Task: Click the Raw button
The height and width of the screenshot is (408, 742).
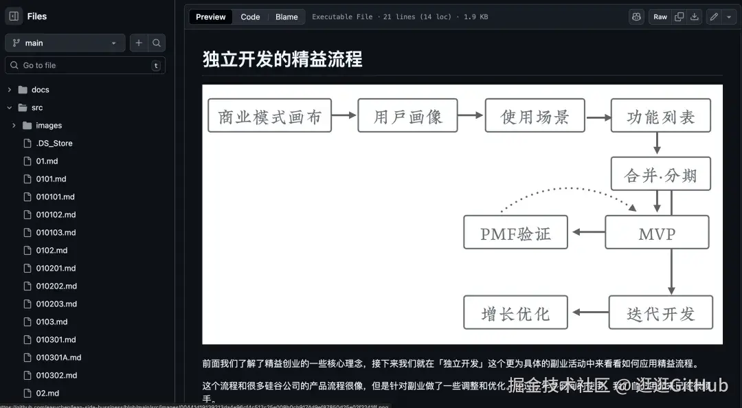Action: tap(660, 16)
